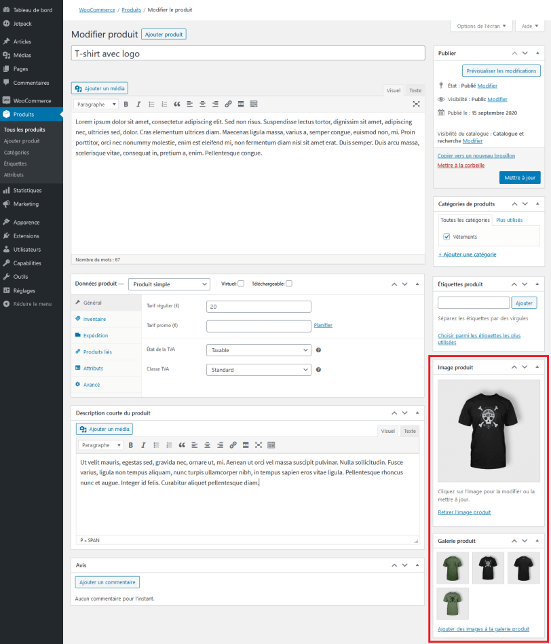Viewport: 551px width, 644px height.
Task: Toggle distraction-free fullscreen in main editor
Action: click(416, 104)
